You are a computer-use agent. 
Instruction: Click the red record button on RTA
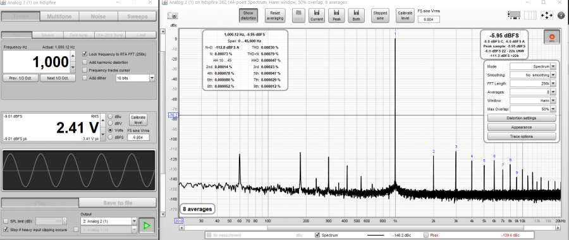tap(552, 37)
